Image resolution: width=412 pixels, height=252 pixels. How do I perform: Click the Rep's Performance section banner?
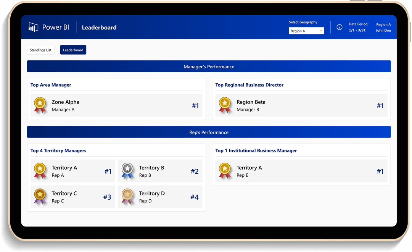209,132
